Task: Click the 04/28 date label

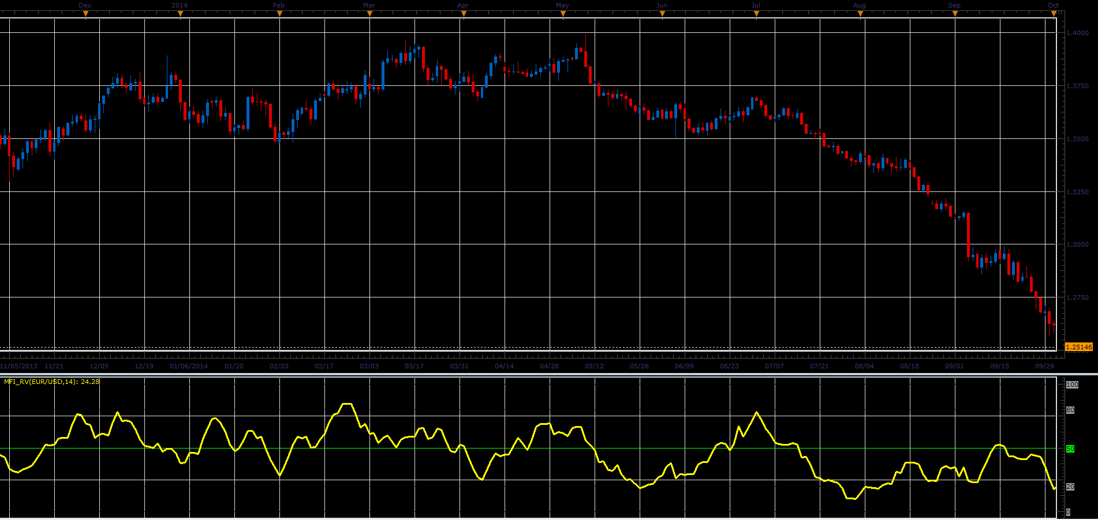Action: [x=550, y=366]
